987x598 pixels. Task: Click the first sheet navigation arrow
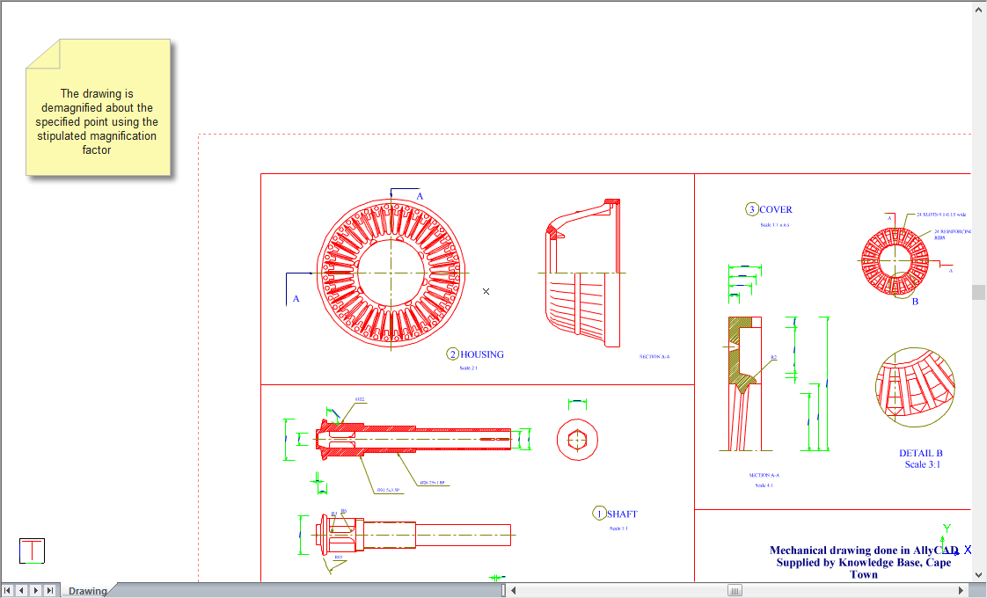(8, 590)
